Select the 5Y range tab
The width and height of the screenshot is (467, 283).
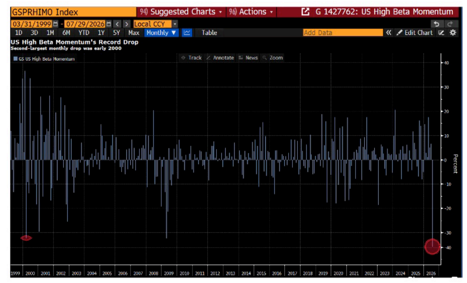116,33
